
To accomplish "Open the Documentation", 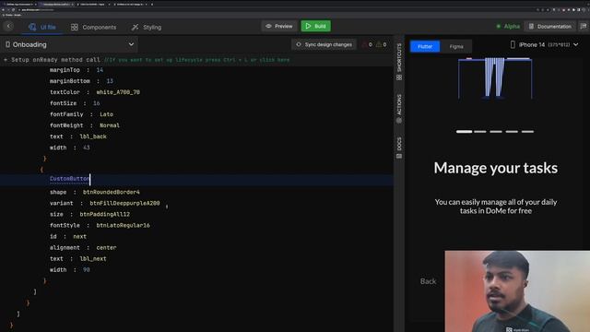I will pyautogui.click(x=550, y=27).
